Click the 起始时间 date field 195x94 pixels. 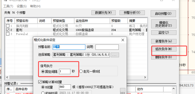(x=75, y=93)
